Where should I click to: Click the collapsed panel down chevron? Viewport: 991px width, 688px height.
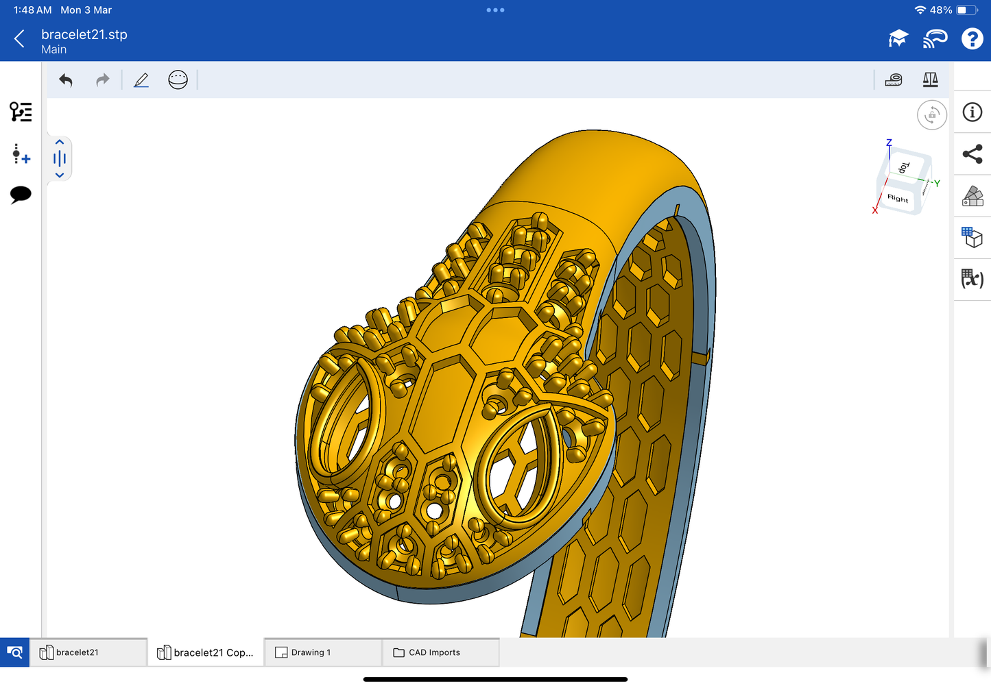point(60,175)
